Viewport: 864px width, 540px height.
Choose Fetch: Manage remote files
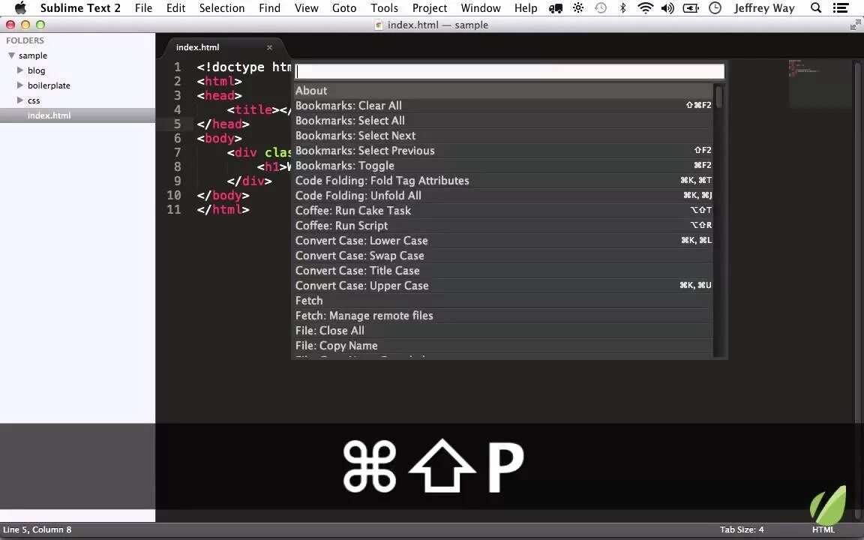(x=504, y=316)
